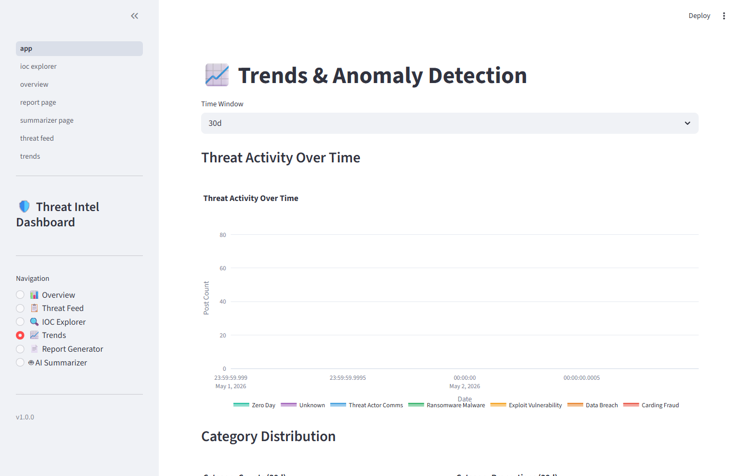Click the chart icon beside Trends heading
Screen dimensions: 741x476
coord(217,75)
